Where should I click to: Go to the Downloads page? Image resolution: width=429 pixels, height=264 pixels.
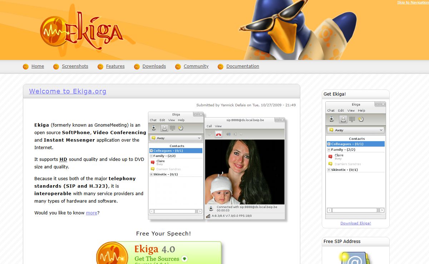(x=154, y=66)
